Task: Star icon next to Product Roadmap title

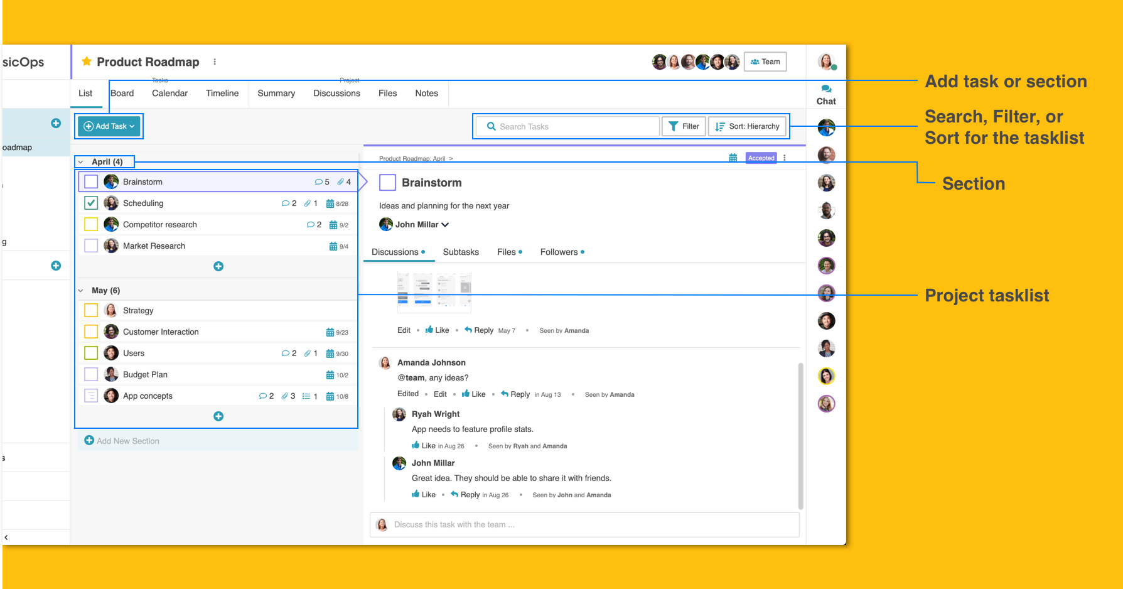Action: click(x=85, y=62)
